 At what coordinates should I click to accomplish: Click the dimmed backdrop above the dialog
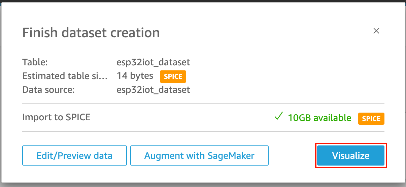[x=203, y=1]
